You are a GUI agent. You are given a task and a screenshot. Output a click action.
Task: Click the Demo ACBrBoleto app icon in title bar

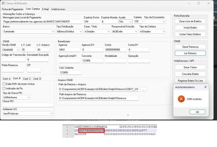(3, 3)
